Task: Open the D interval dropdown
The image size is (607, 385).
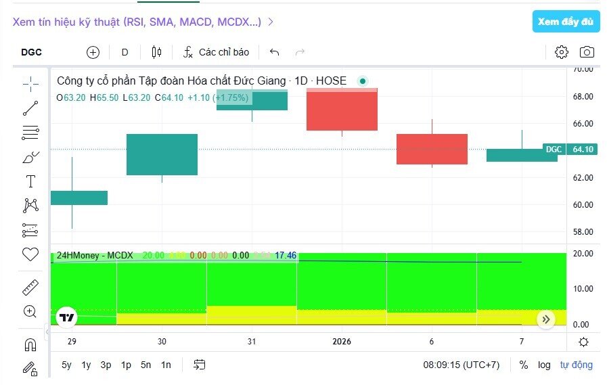Action: pyautogui.click(x=125, y=52)
